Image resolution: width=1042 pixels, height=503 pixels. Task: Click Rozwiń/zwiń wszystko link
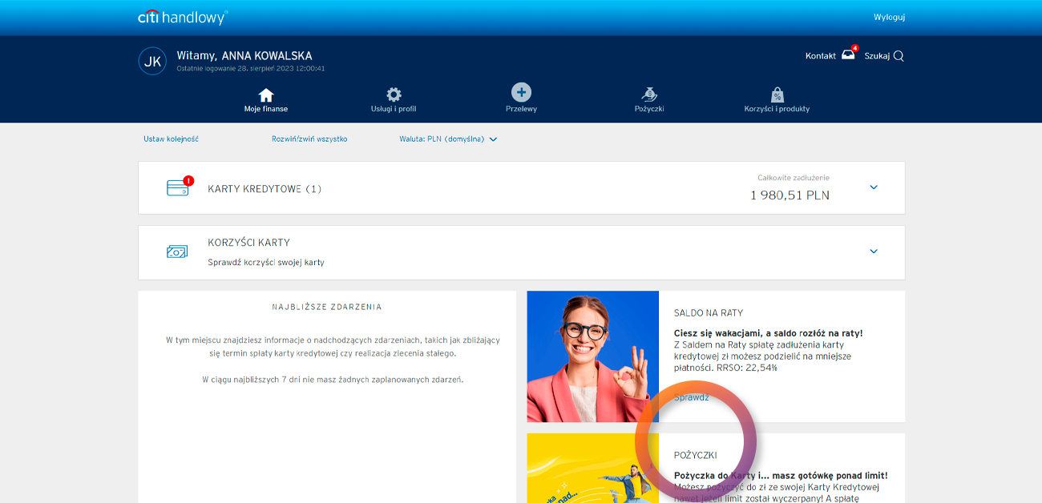[309, 139]
